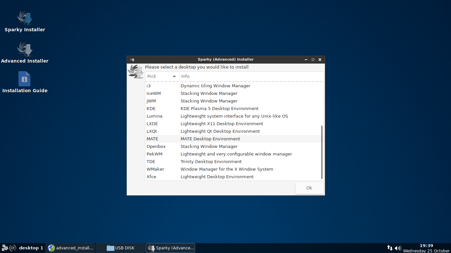Screen dimensions: 451x253
Task: Click the Pick column header
Action: pyautogui.click(x=162, y=76)
